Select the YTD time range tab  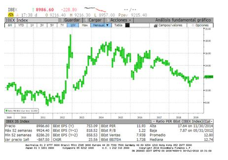pos(21,25)
